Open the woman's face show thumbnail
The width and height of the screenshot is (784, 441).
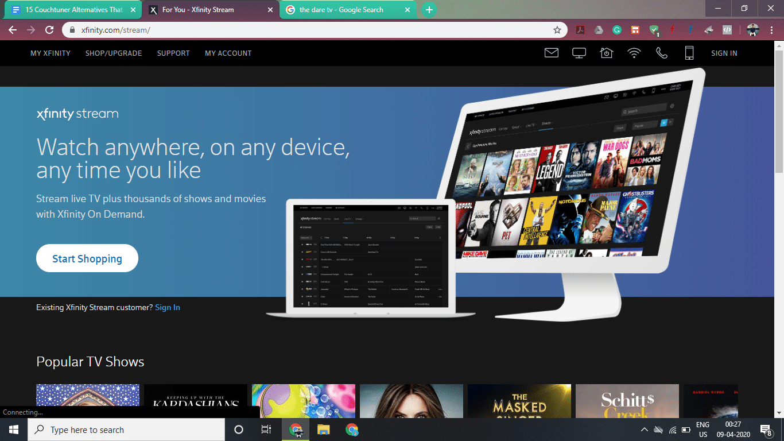pos(412,401)
